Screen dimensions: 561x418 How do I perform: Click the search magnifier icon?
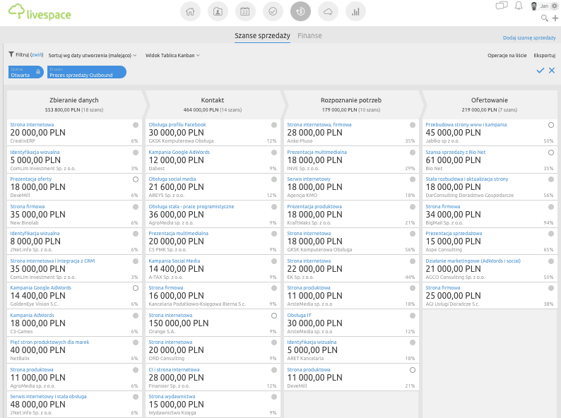545,18
